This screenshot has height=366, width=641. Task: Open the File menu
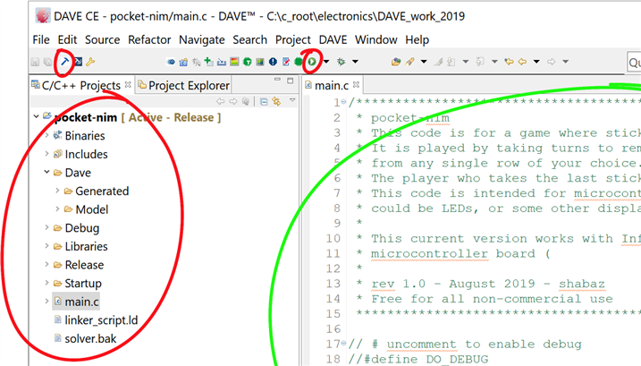pos(41,39)
